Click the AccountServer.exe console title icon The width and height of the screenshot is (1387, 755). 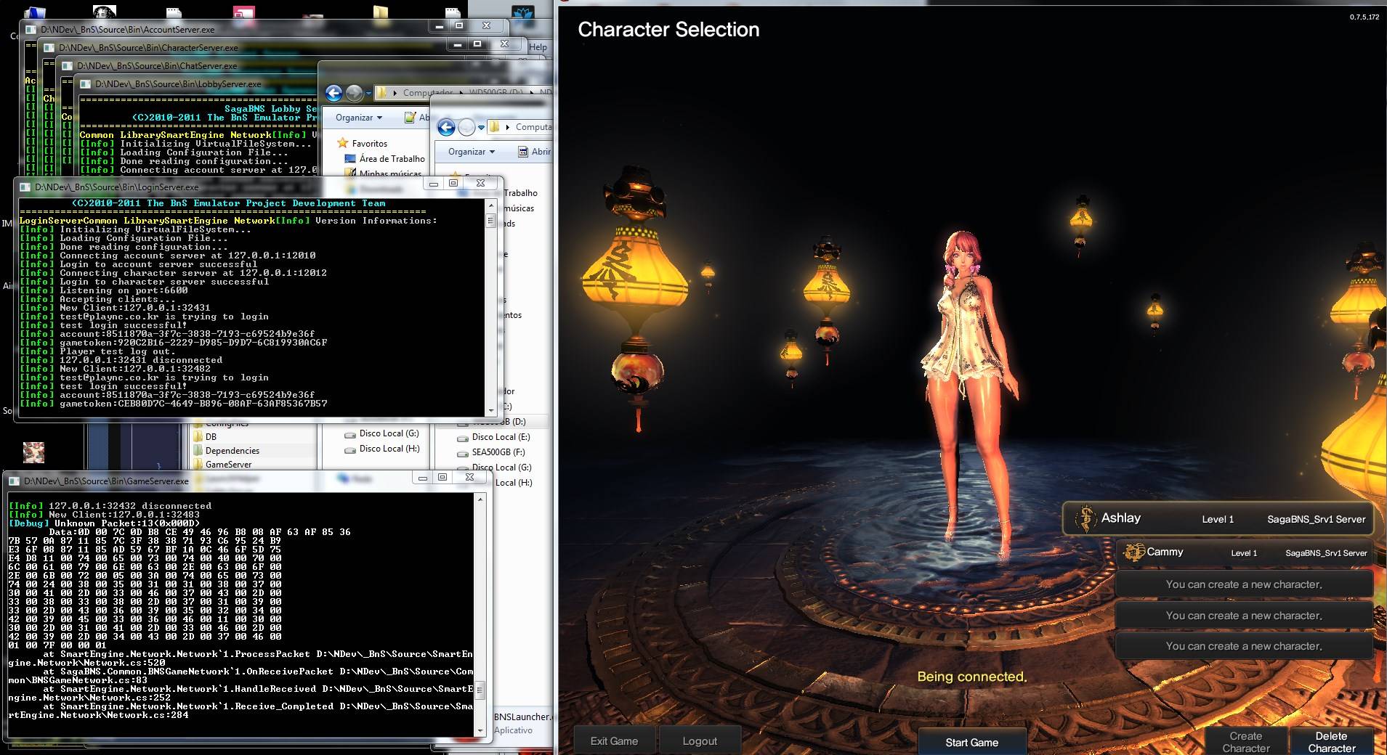point(31,30)
